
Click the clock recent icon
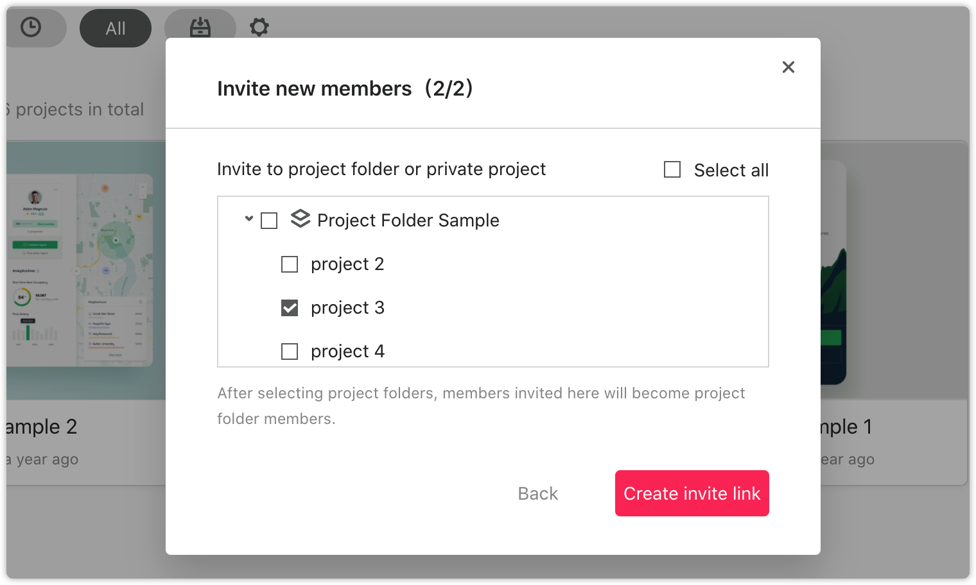[31, 28]
